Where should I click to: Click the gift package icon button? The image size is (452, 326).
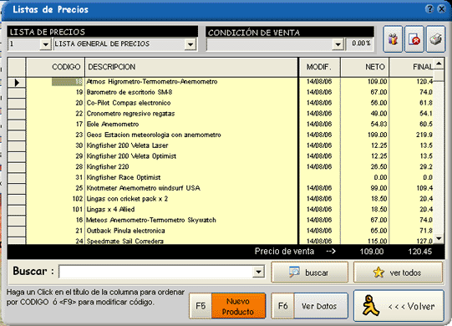393,39
